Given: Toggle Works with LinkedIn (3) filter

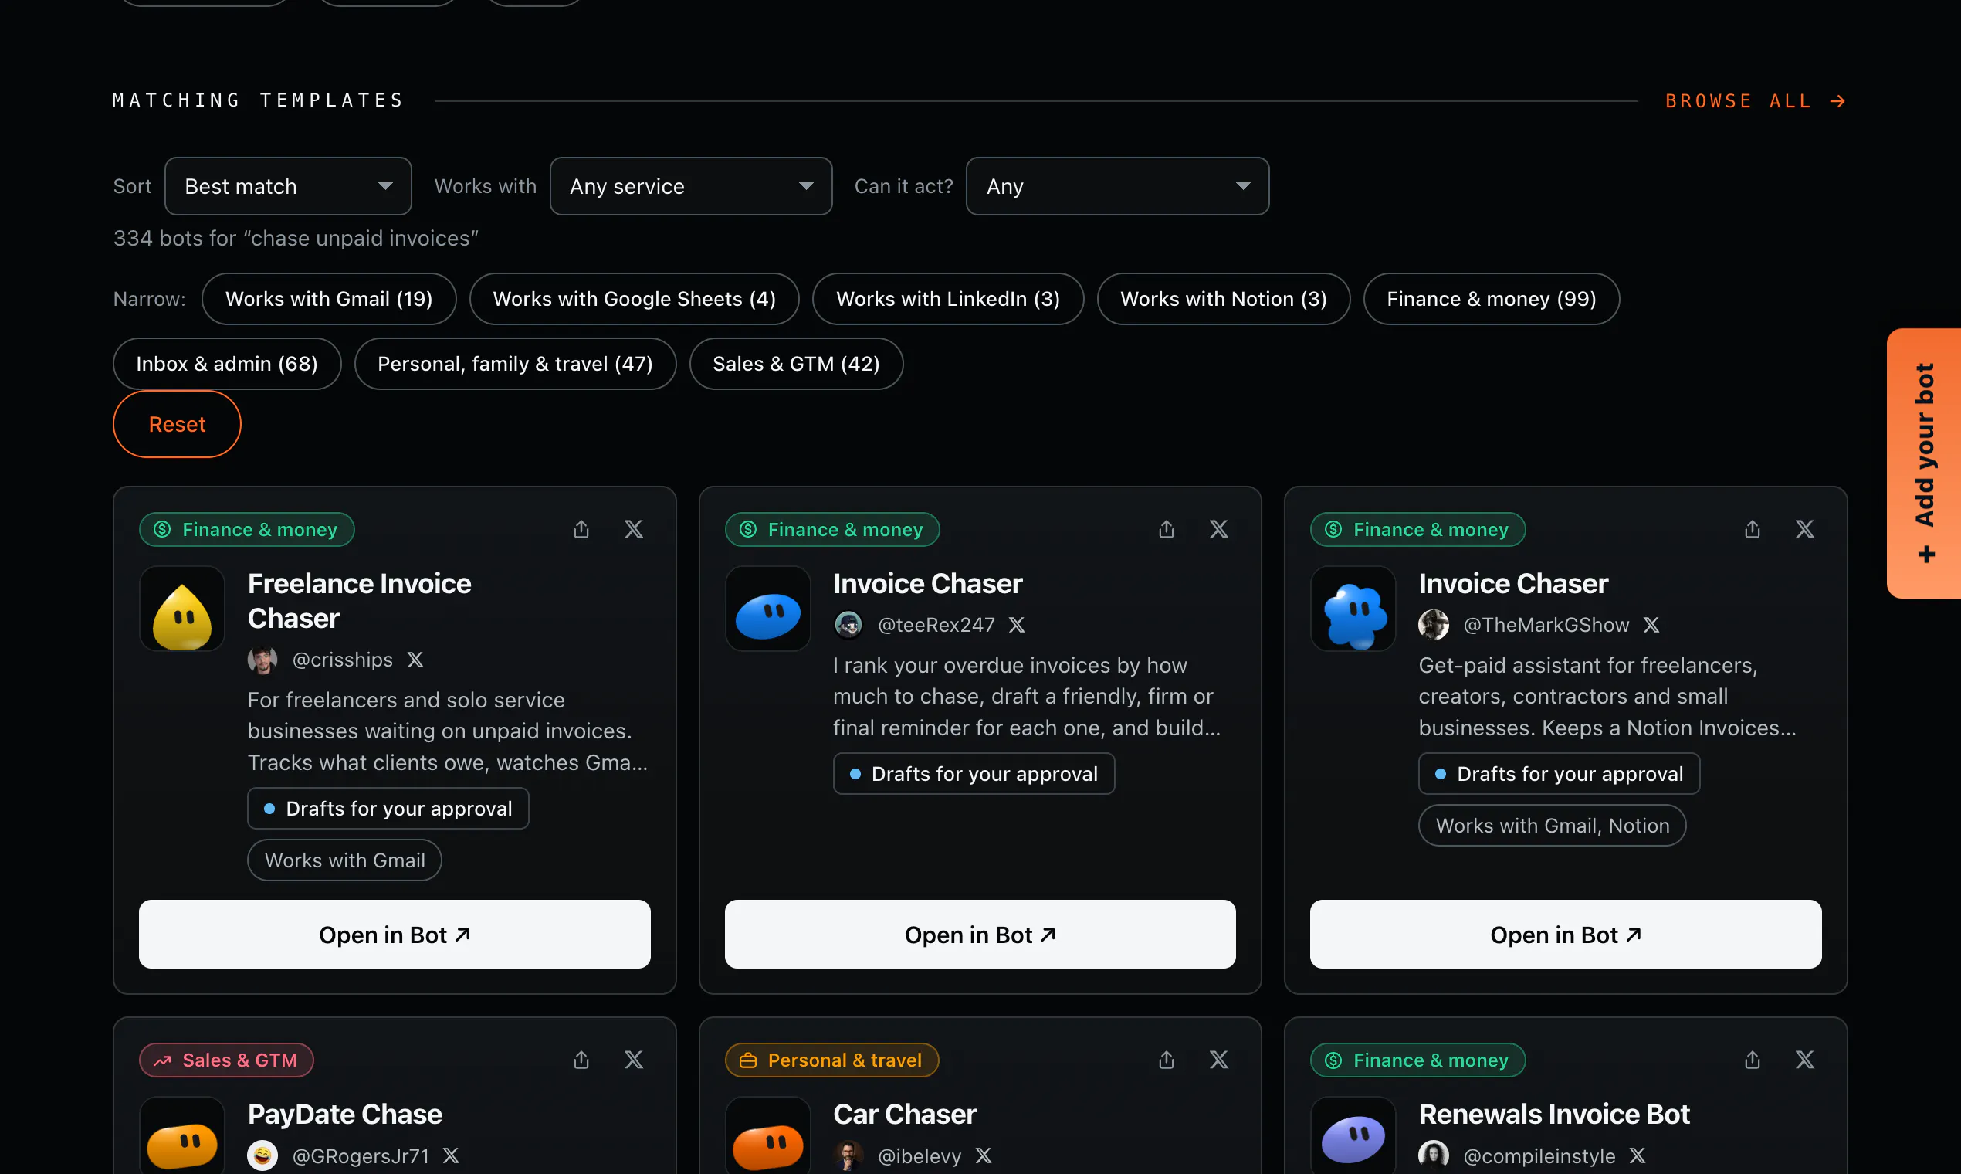Looking at the screenshot, I should 948,299.
